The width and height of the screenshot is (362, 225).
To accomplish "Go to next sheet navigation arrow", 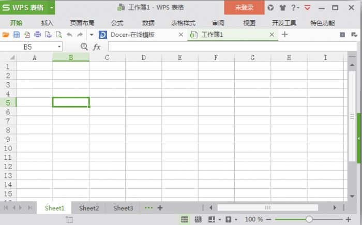I will (x=21, y=208).
